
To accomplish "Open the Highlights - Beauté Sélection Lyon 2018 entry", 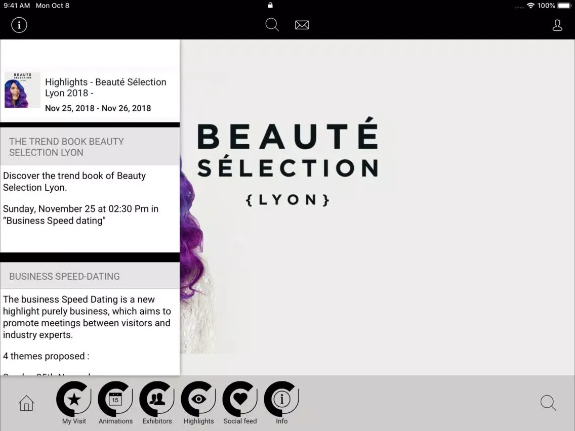I will pyautogui.click(x=105, y=87).
